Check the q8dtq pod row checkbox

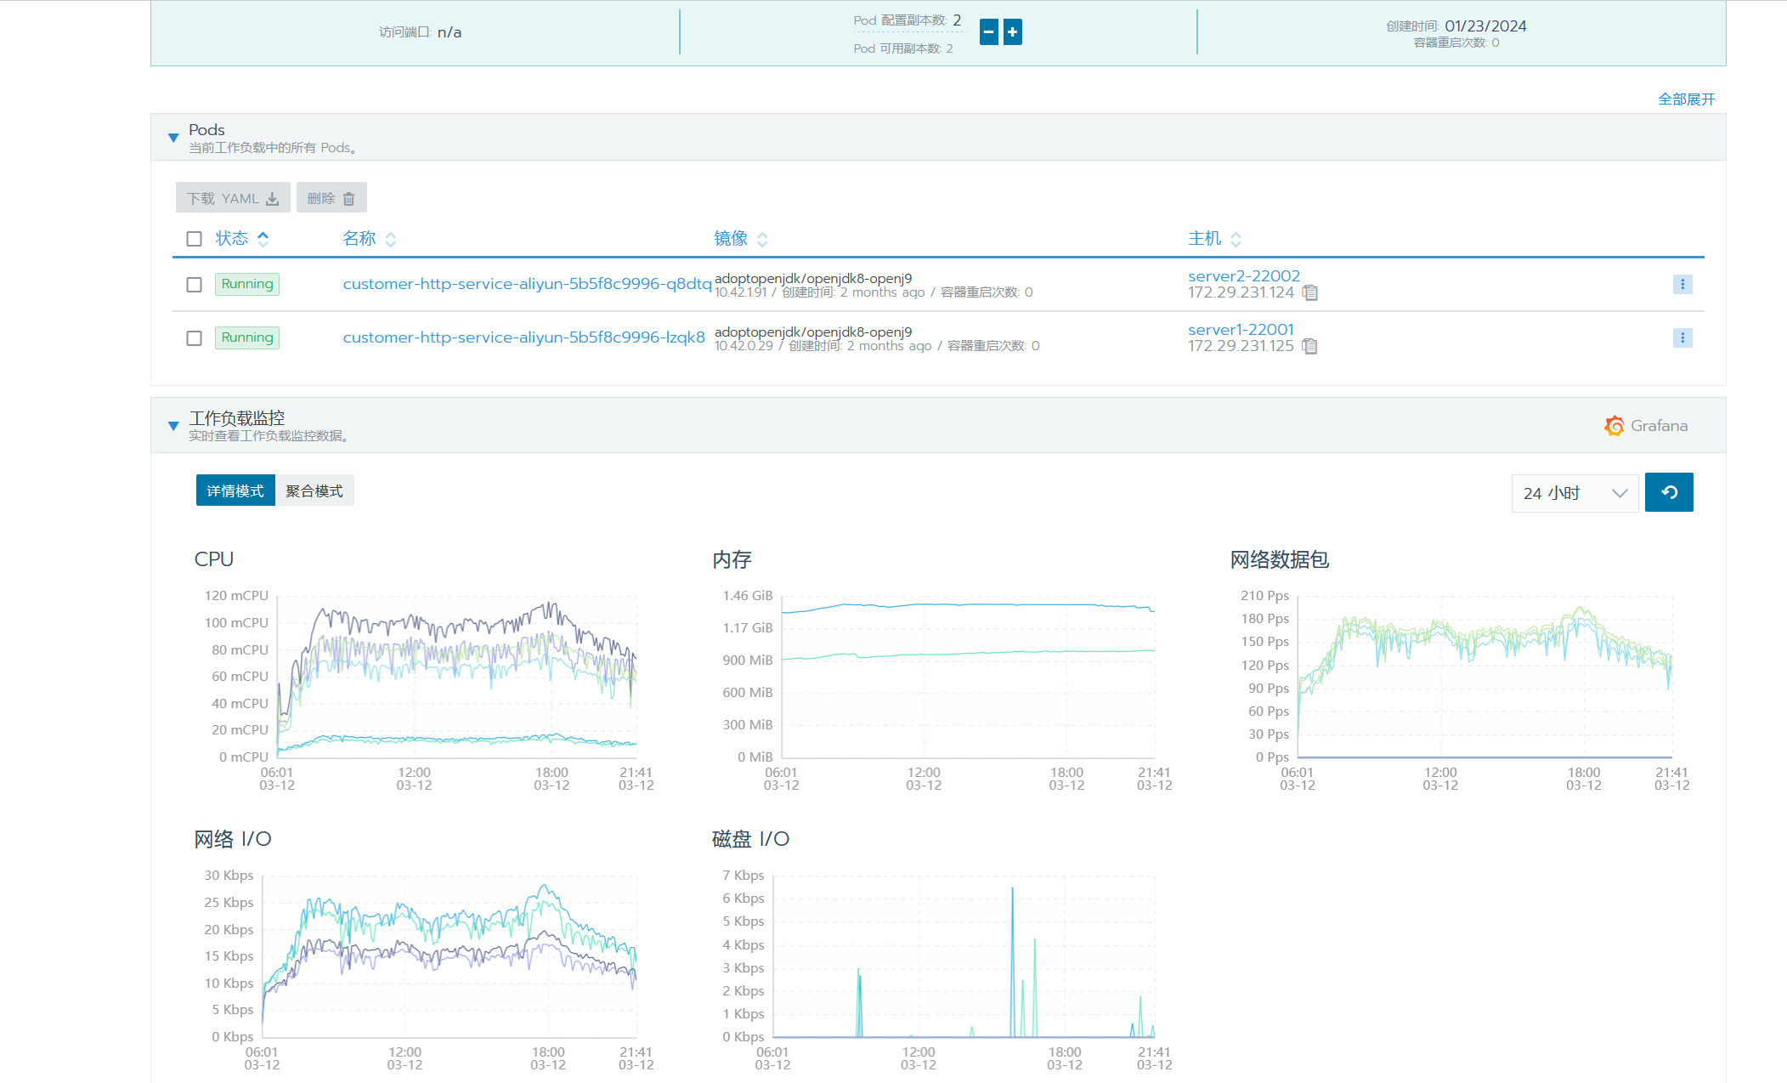195,285
